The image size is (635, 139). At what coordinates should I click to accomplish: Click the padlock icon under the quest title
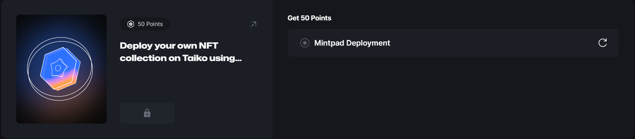(147, 113)
